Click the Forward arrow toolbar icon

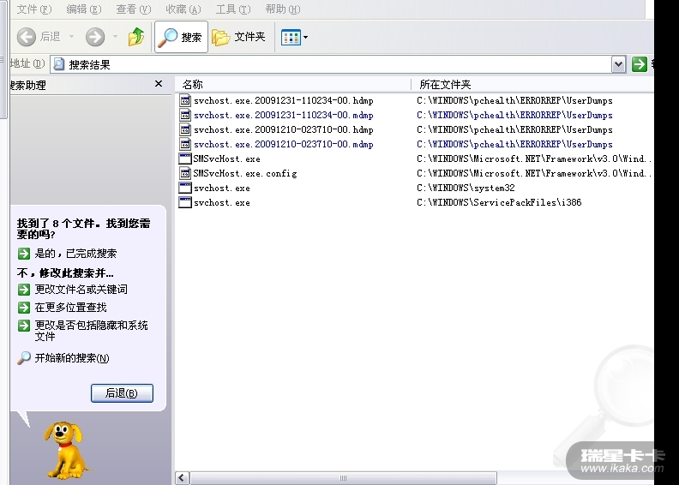[95, 37]
